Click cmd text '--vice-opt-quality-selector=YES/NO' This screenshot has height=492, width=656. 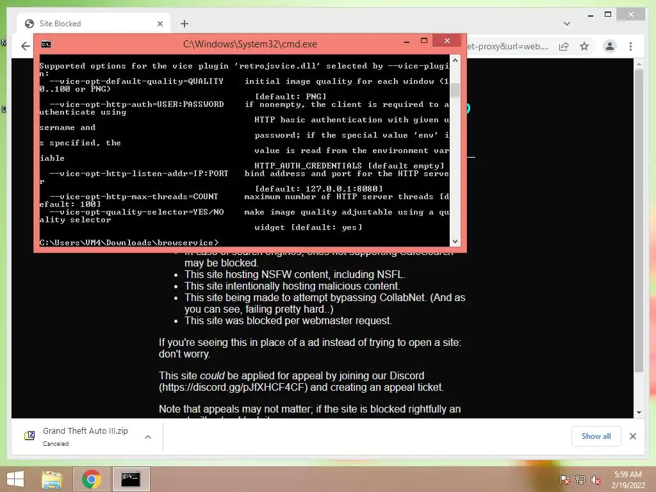coord(136,212)
